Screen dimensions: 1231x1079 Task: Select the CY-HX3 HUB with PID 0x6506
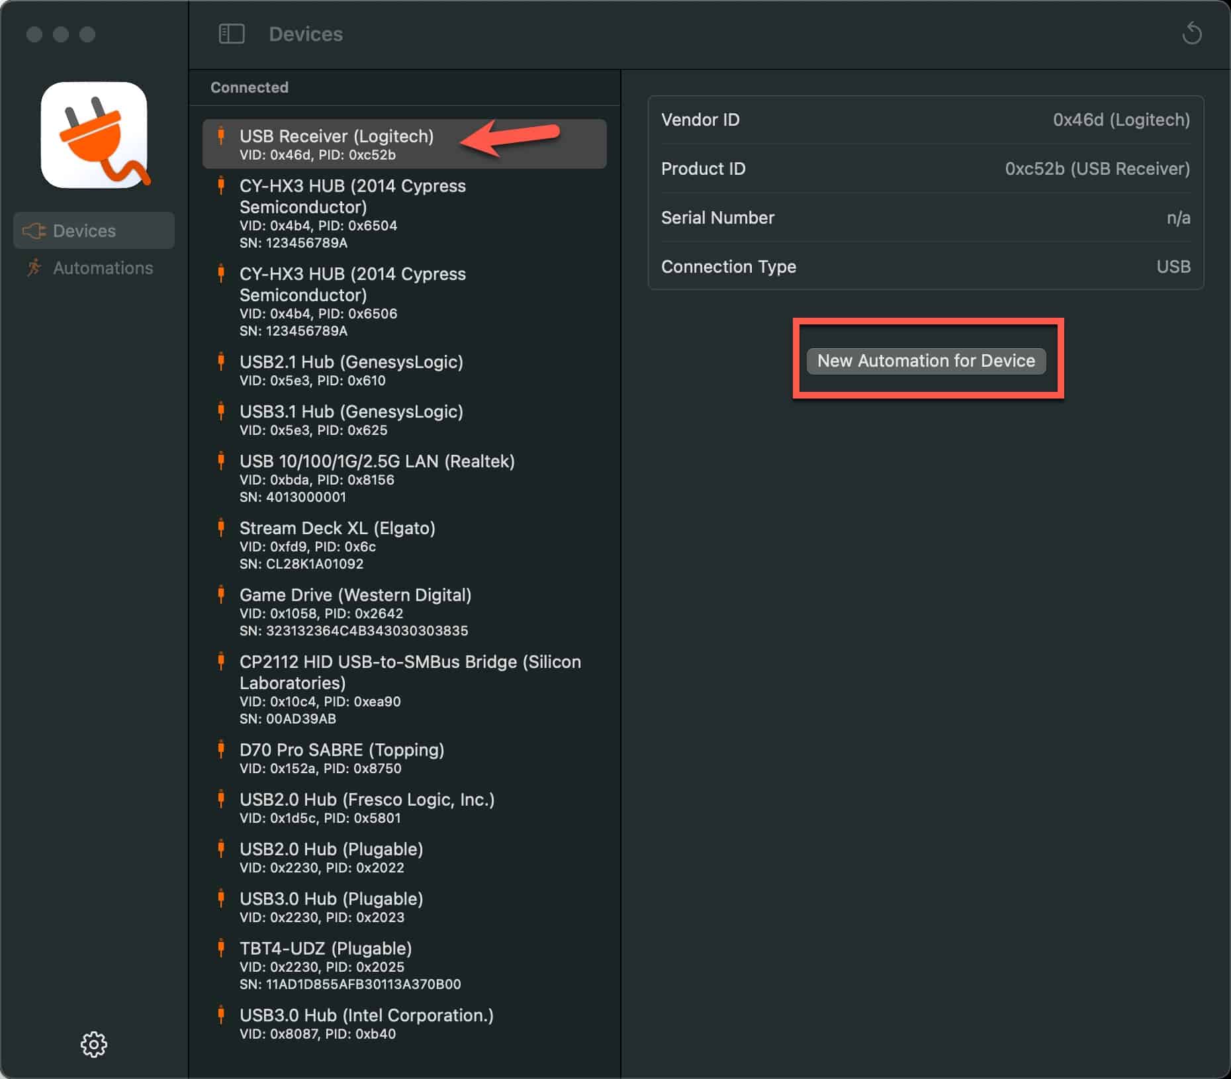coord(404,301)
